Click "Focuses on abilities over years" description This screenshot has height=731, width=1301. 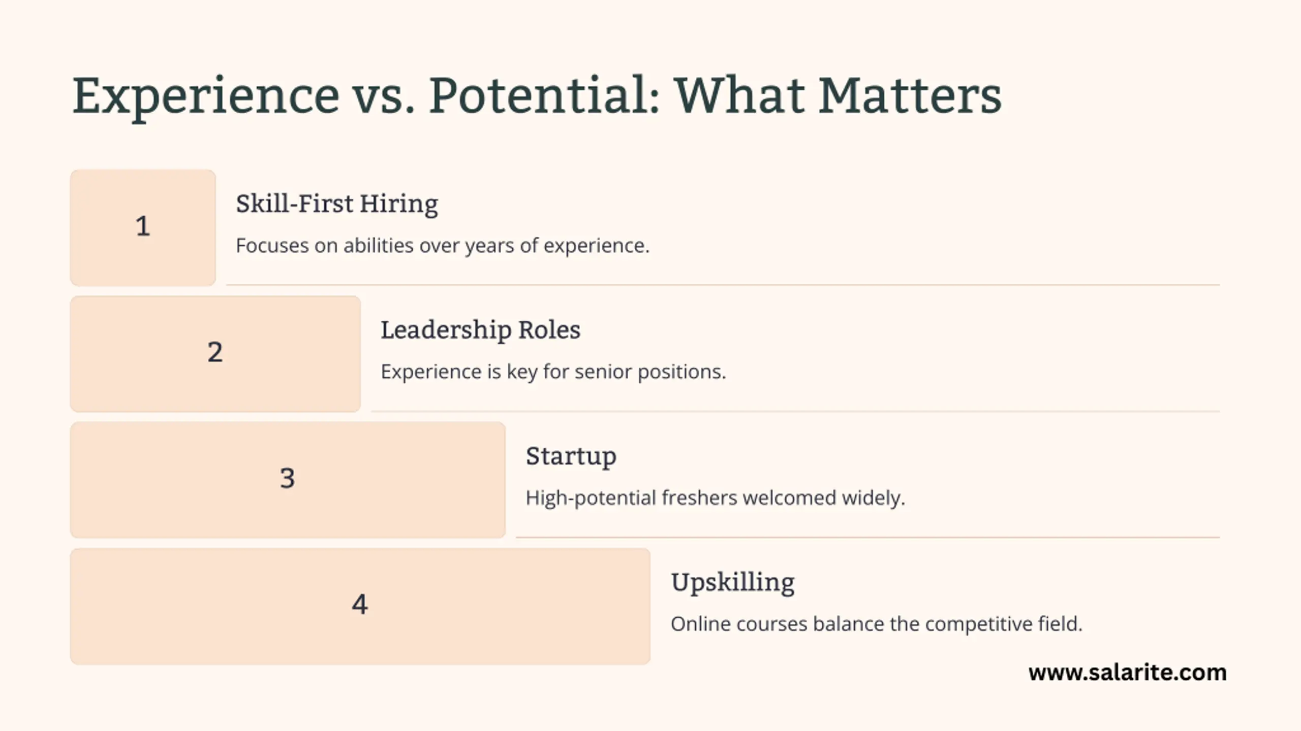[442, 246]
